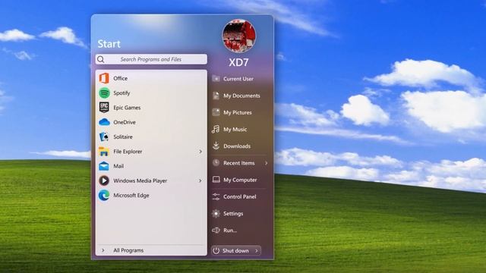
Task: Open the Office app icon
Action: click(104, 78)
